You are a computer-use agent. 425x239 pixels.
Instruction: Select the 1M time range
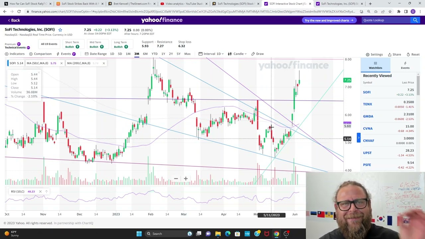point(128,54)
